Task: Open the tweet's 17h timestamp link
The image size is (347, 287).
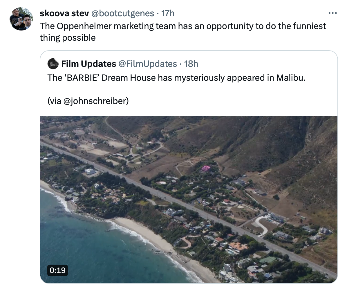Action: [168, 13]
